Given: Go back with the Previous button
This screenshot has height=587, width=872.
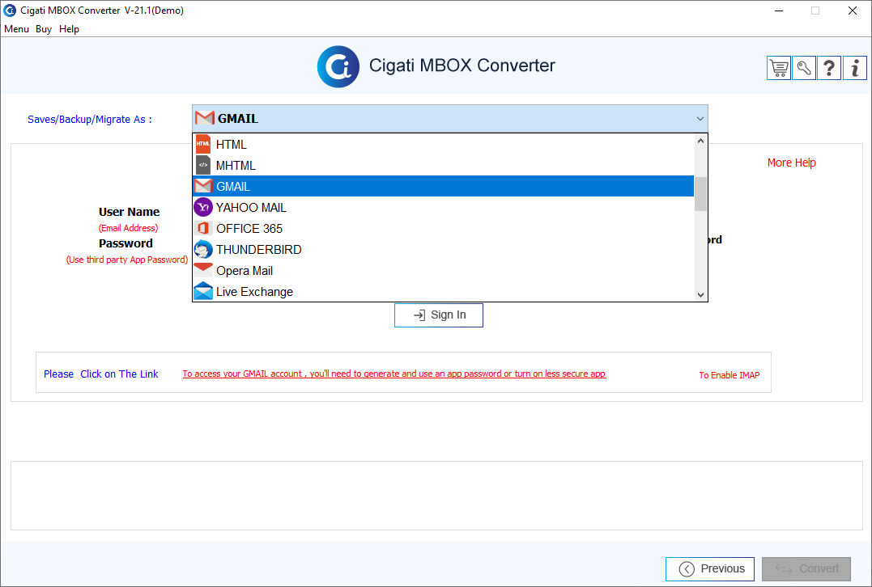Looking at the screenshot, I should pos(710,568).
